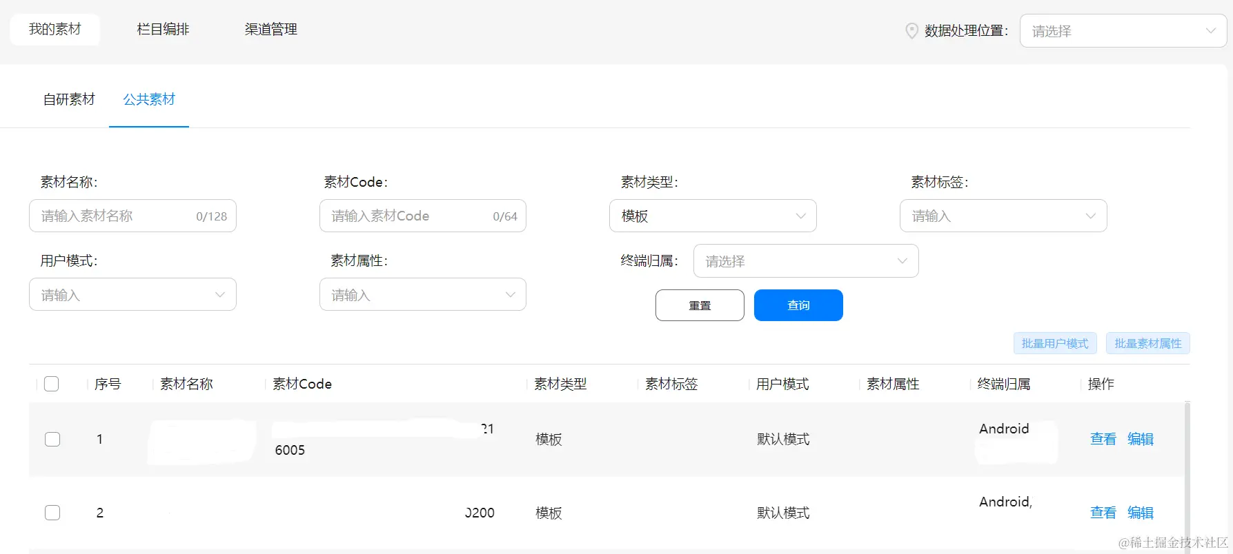Click the 批量素材属性 button
Viewport: 1233px width, 554px height.
pos(1148,343)
